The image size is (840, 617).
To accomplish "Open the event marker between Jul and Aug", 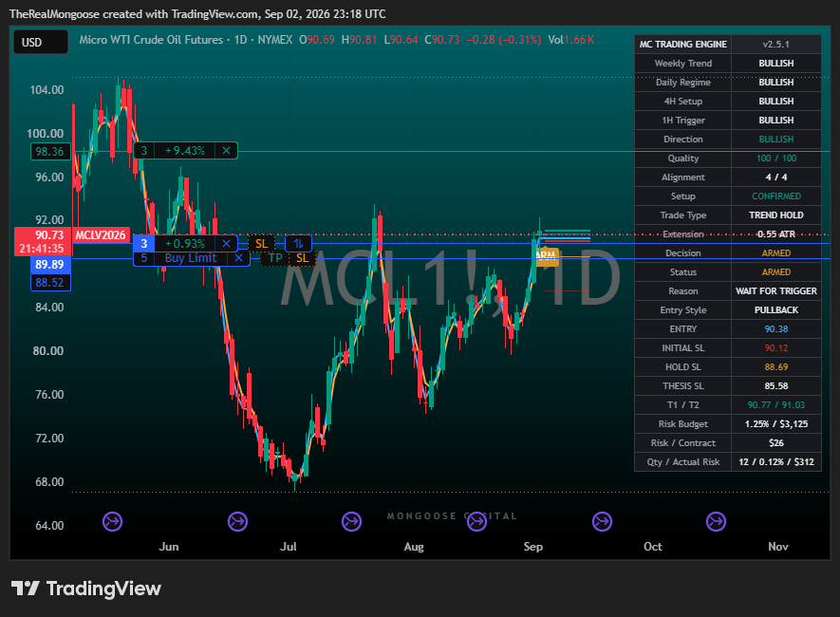I will click(x=351, y=521).
